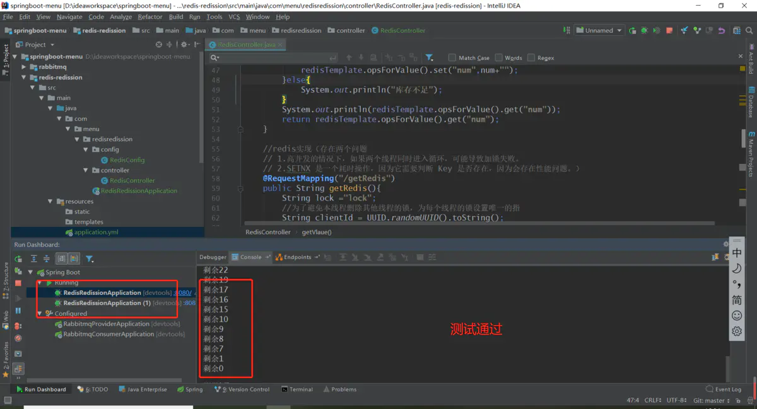Open the 6: TODO tool window
Viewport: 757px width, 409px height.
[93, 389]
